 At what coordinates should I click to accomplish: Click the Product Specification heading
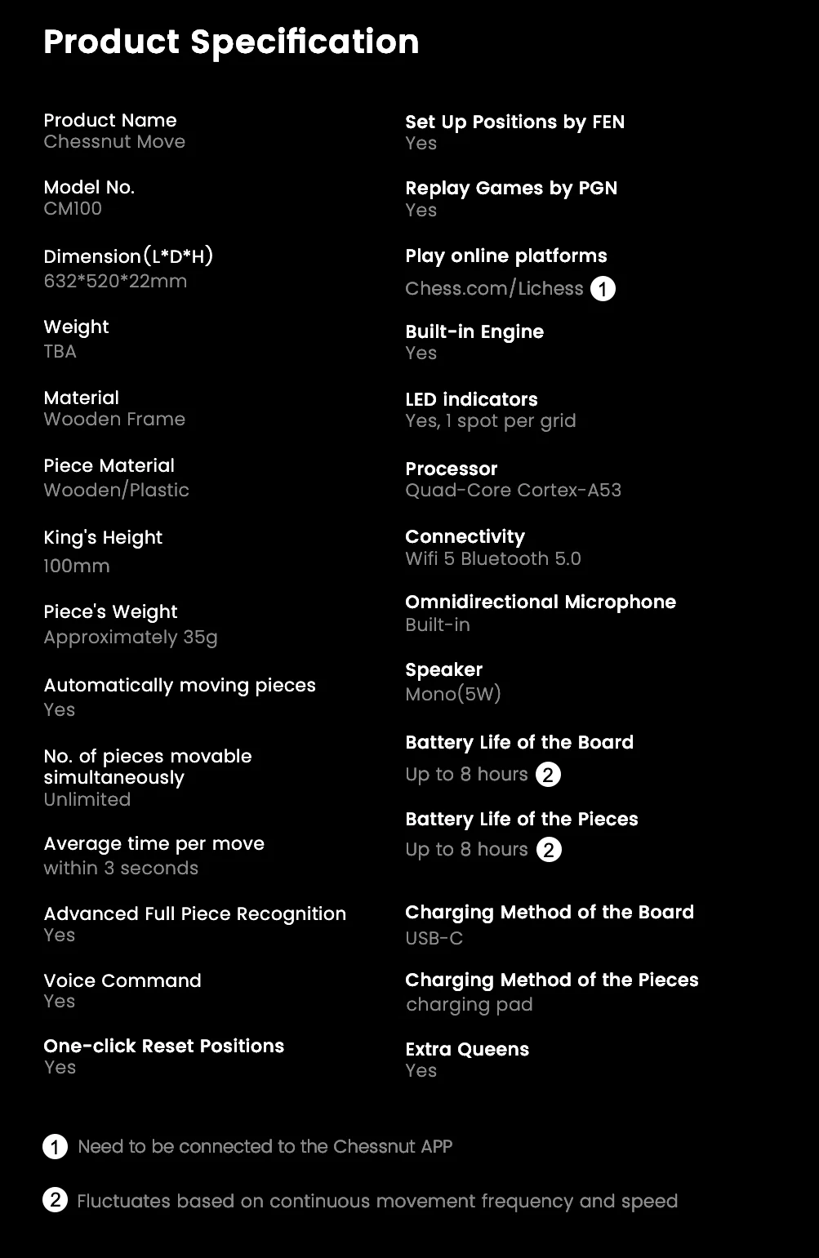(231, 42)
